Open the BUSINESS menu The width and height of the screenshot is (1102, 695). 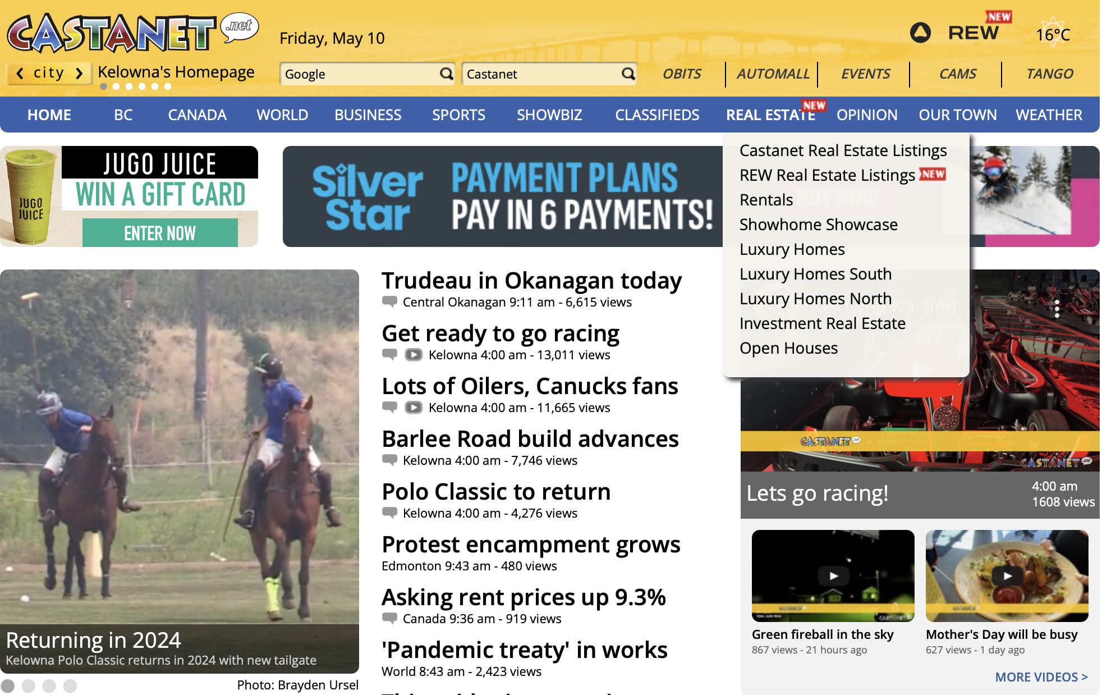point(368,115)
